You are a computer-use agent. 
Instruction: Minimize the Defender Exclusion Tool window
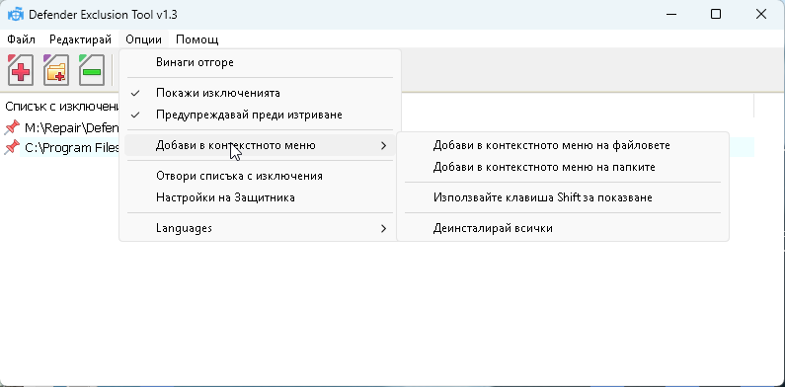(671, 15)
